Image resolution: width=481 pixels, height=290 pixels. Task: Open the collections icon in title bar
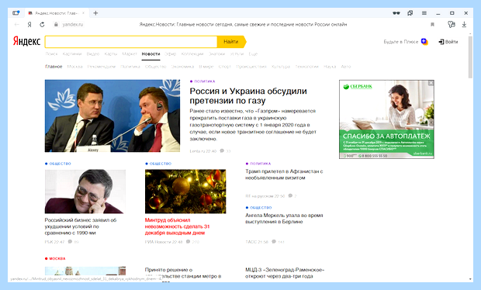(x=410, y=13)
